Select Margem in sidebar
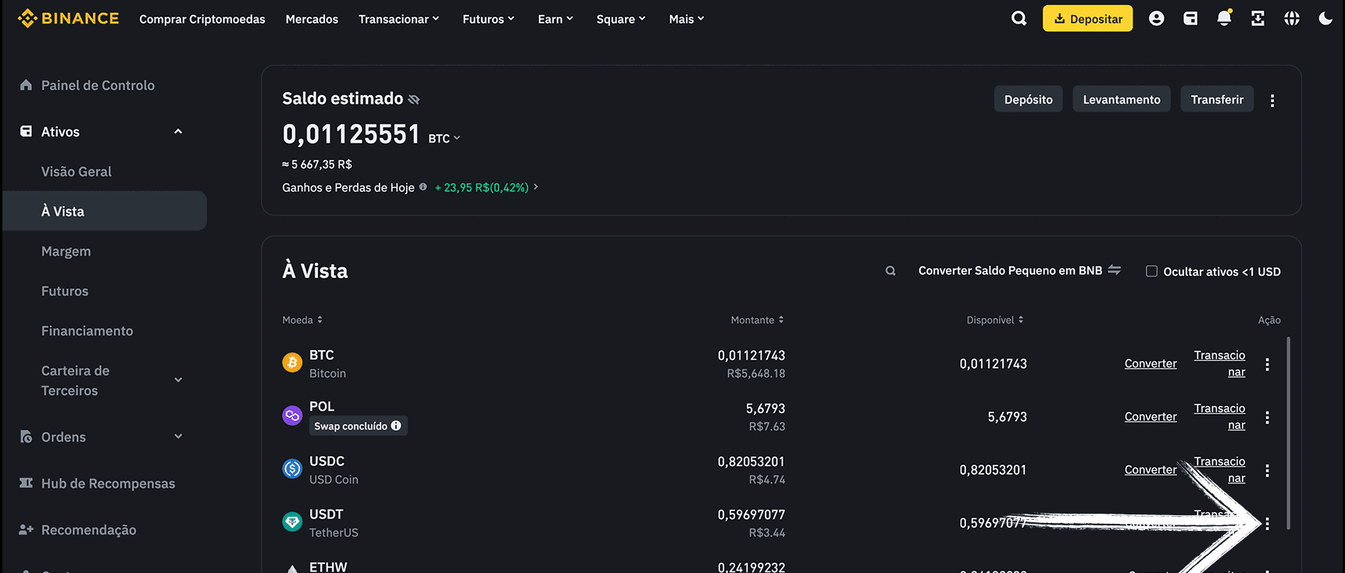 coord(66,251)
